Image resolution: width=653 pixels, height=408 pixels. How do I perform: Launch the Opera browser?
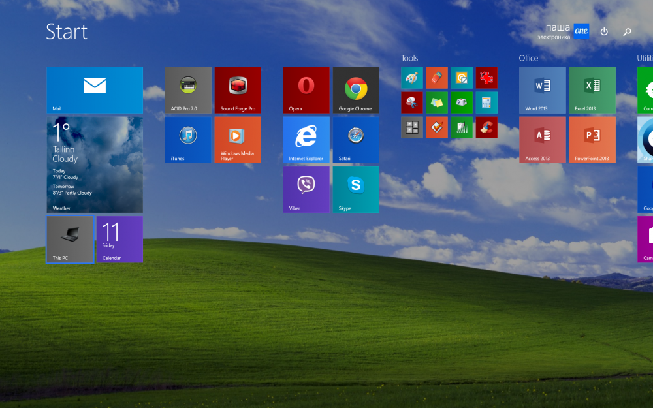(306, 90)
